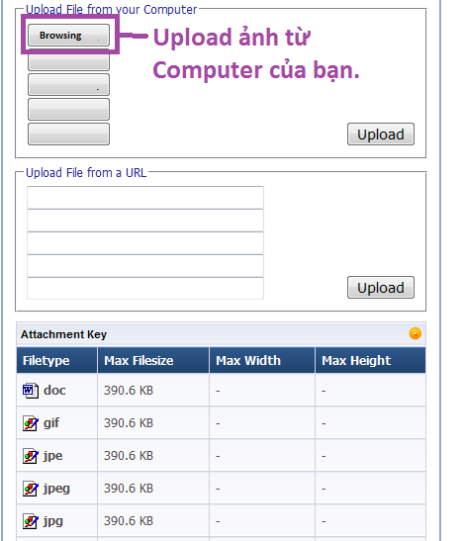Focus the second URL input field

click(145, 221)
